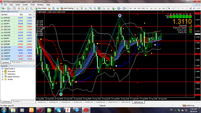201x113 pixels.
Task: Switch timeframe to M15
Action: (139, 9)
